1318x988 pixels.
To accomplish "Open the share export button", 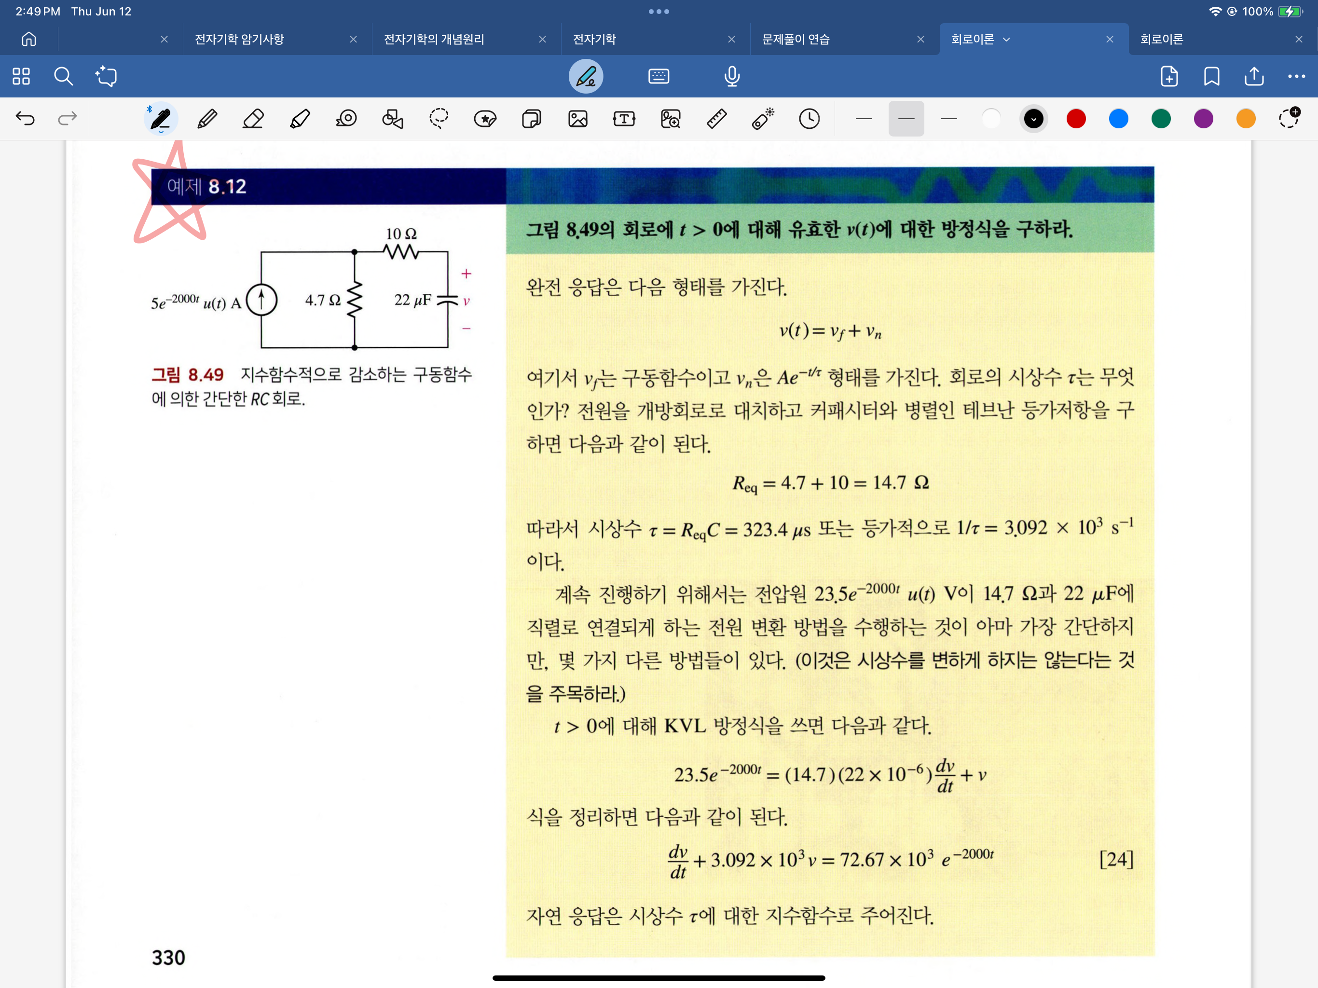I will click(1254, 76).
